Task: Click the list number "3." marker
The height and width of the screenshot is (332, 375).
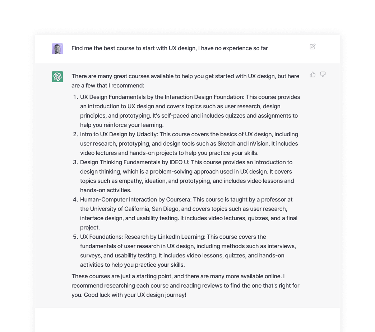Action: tap(75, 162)
